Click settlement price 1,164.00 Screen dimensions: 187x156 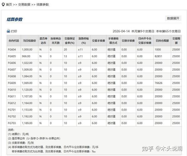[x=27, y=103]
